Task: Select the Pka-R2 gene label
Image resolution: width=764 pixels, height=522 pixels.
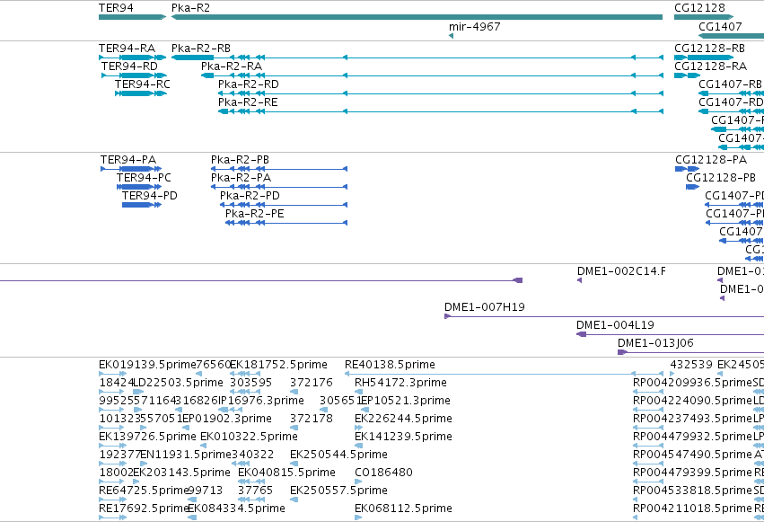Action: click(x=190, y=8)
